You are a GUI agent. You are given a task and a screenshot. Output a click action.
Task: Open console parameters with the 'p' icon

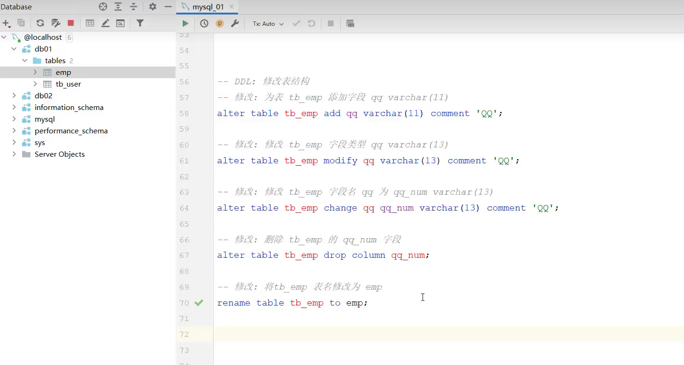point(219,23)
